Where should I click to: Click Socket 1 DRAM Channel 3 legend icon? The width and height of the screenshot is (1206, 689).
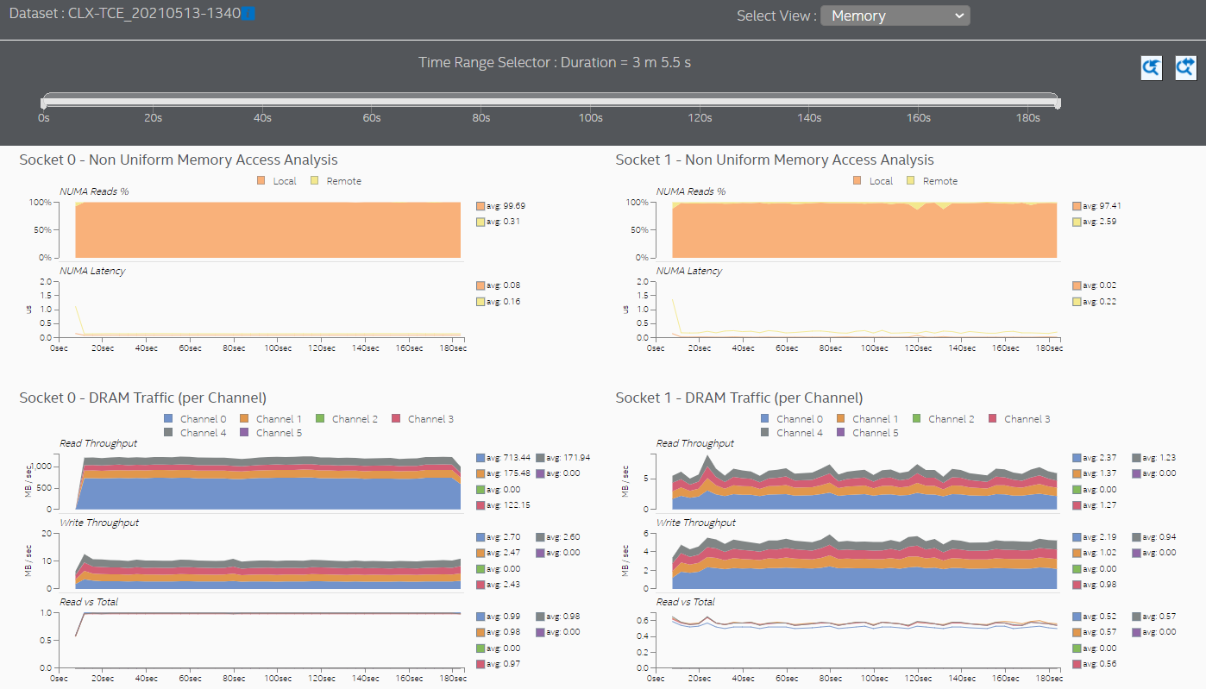click(x=993, y=419)
